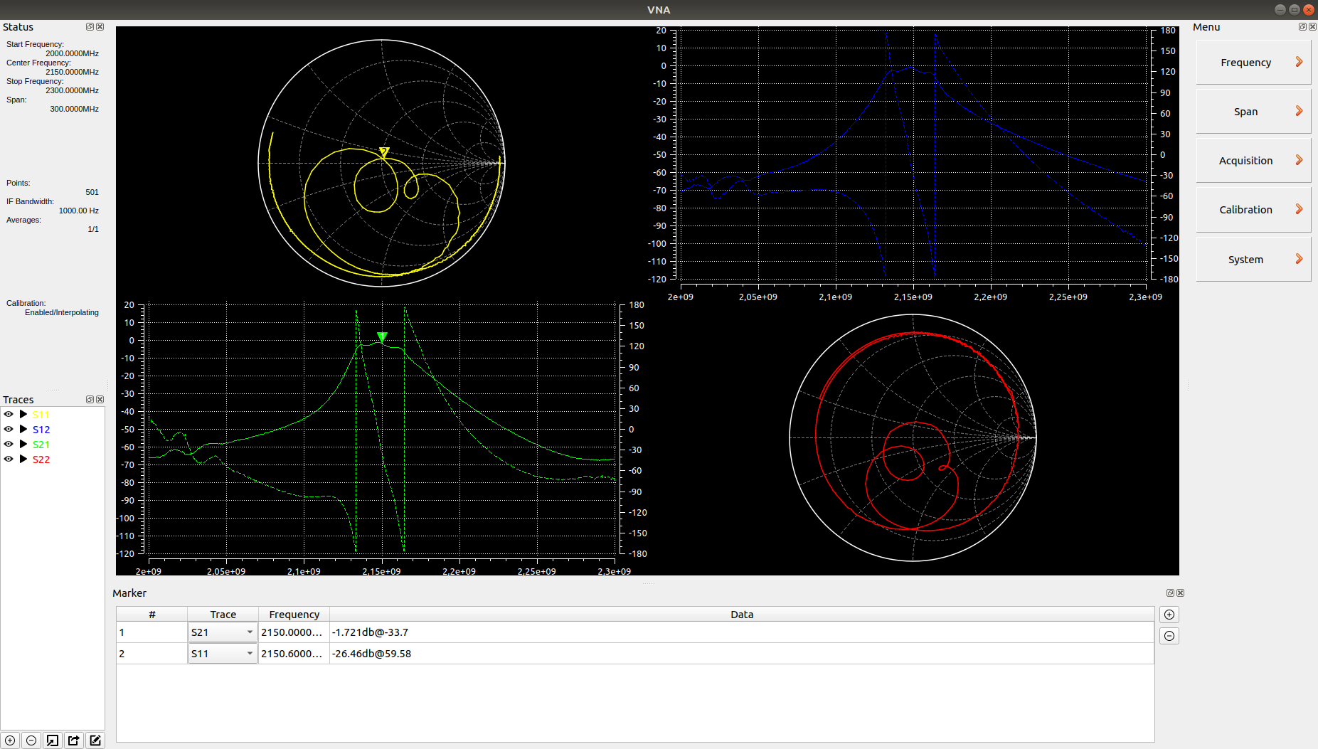
Task: Click the Data column header in Marker table
Action: 742,615
